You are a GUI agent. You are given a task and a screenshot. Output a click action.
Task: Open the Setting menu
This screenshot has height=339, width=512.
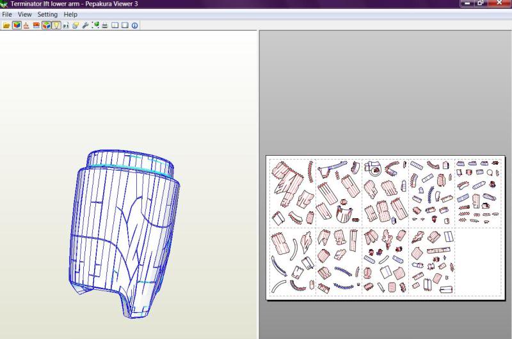coord(47,14)
